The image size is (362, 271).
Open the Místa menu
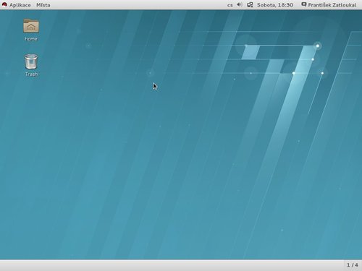tap(43, 5)
